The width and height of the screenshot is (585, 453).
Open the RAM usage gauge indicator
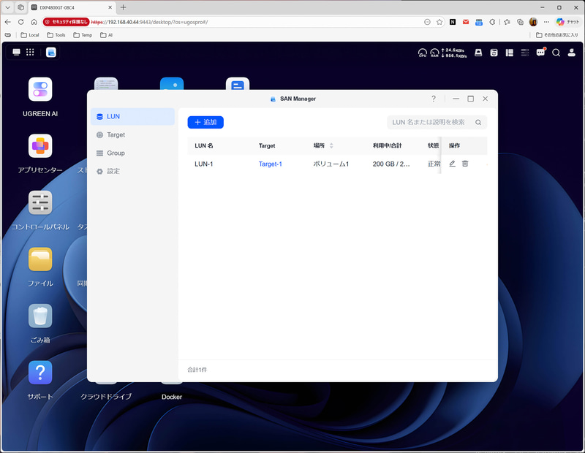(x=434, y=53)
